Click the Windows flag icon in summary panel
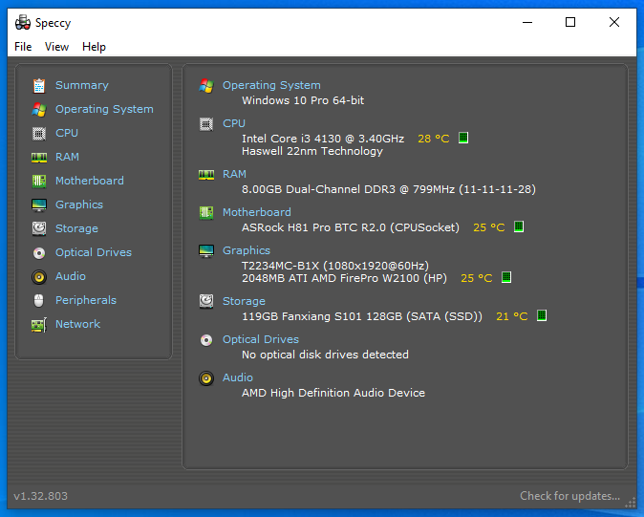This screenshot has width=644, height=517. [206, 85]
